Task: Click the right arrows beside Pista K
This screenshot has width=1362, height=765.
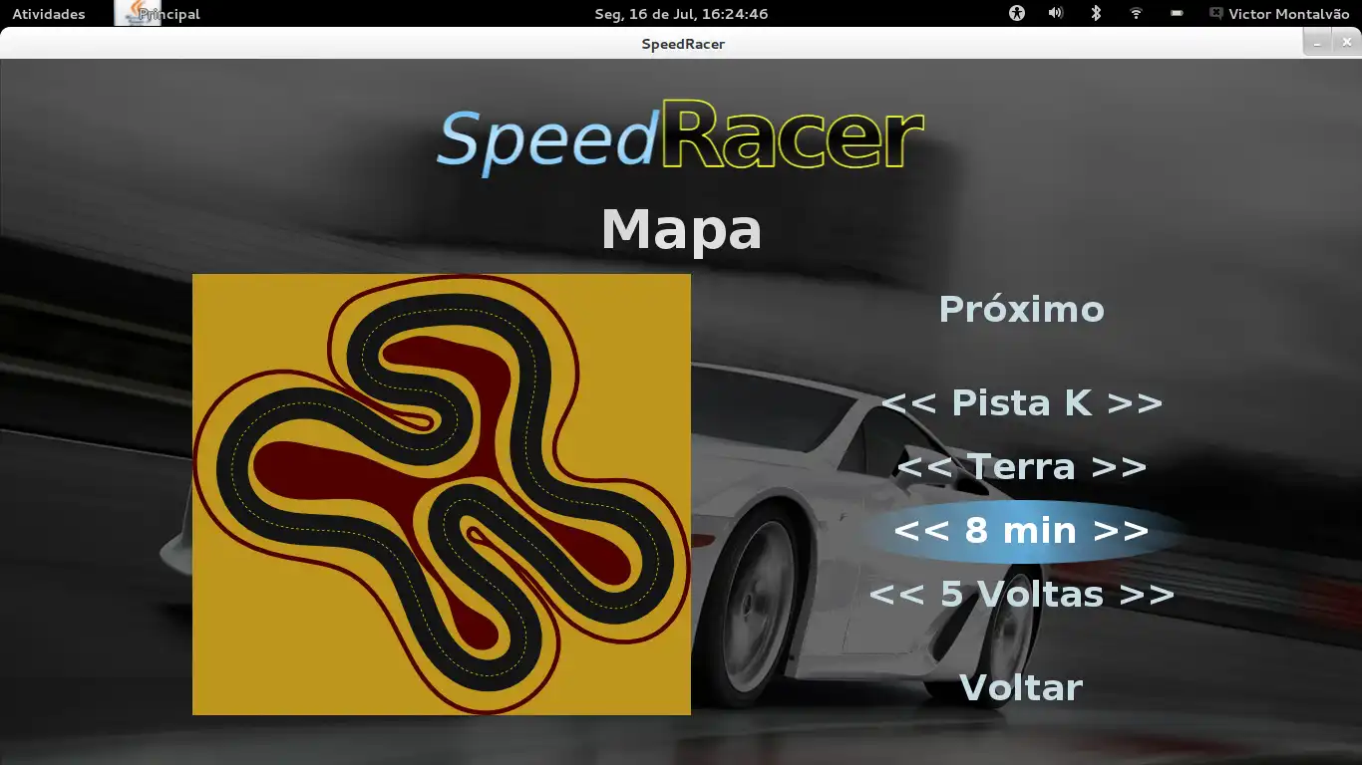Action: 1136,402
